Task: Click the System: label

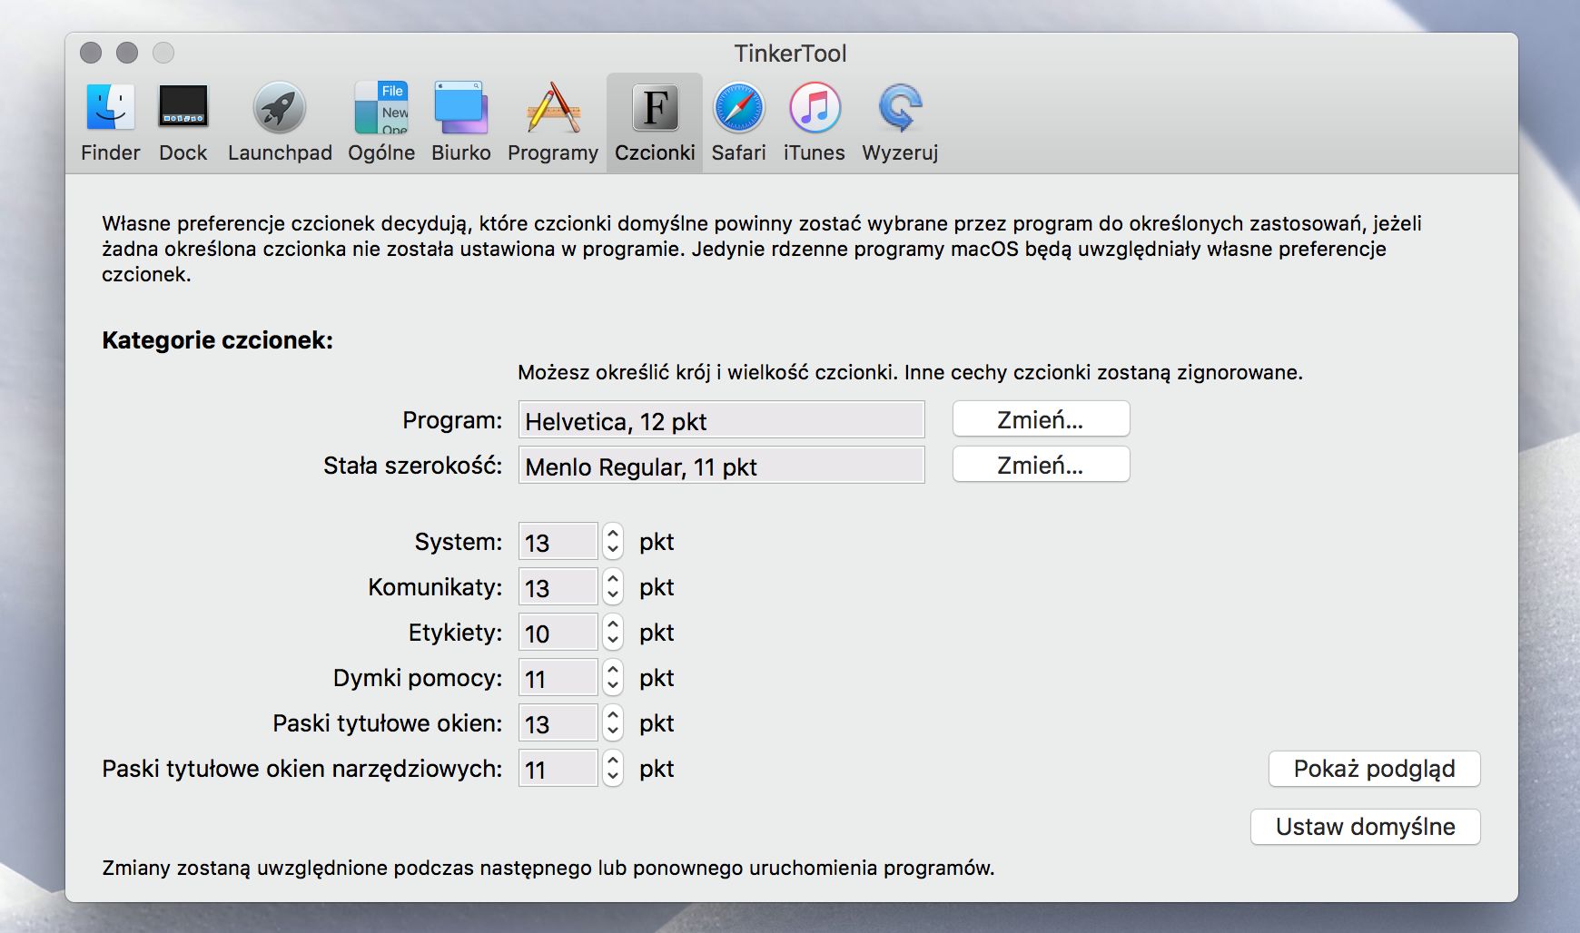Action: tap(459, 542)
